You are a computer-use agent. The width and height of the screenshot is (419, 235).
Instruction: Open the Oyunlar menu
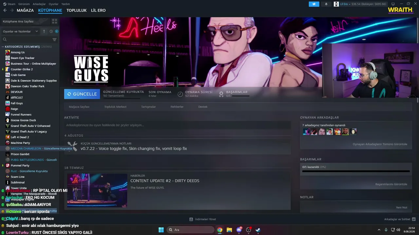pos(53,4)
